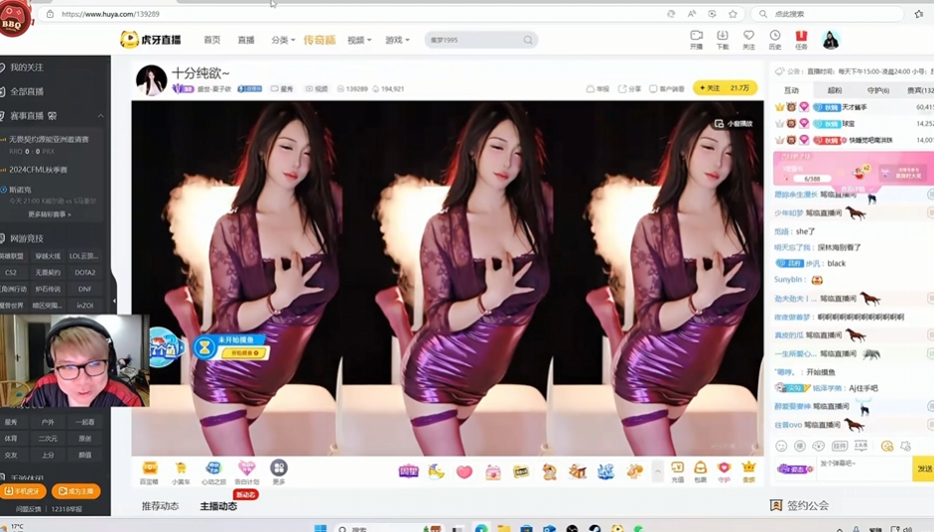Open the 告白计划 heart icon

coord(246,472)
